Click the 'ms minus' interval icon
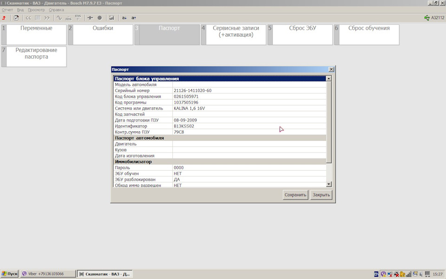 [69, 18]
